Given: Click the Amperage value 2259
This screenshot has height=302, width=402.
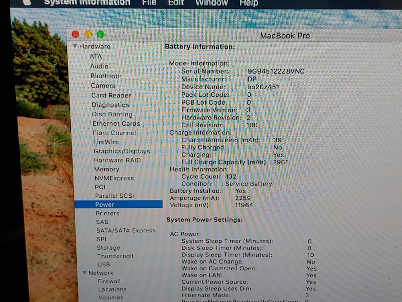Looking at the screenshot, I should pos(243,198).
